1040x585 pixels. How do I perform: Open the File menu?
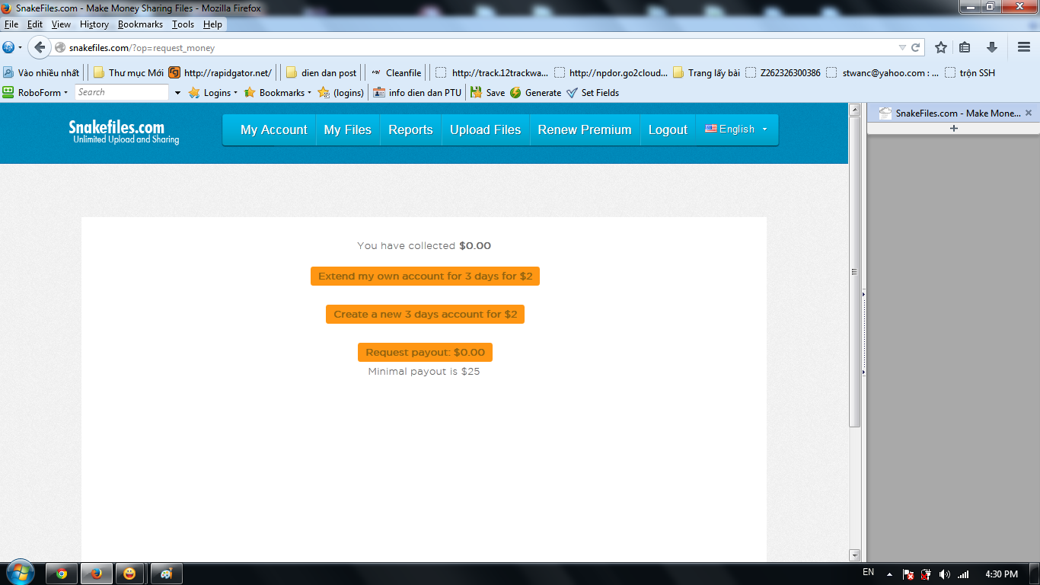[x=11, y=24]
